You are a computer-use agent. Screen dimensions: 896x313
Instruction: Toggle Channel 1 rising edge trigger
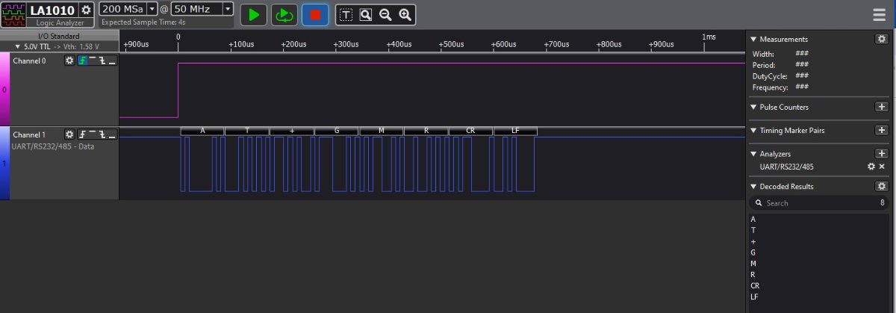point(82,134)
